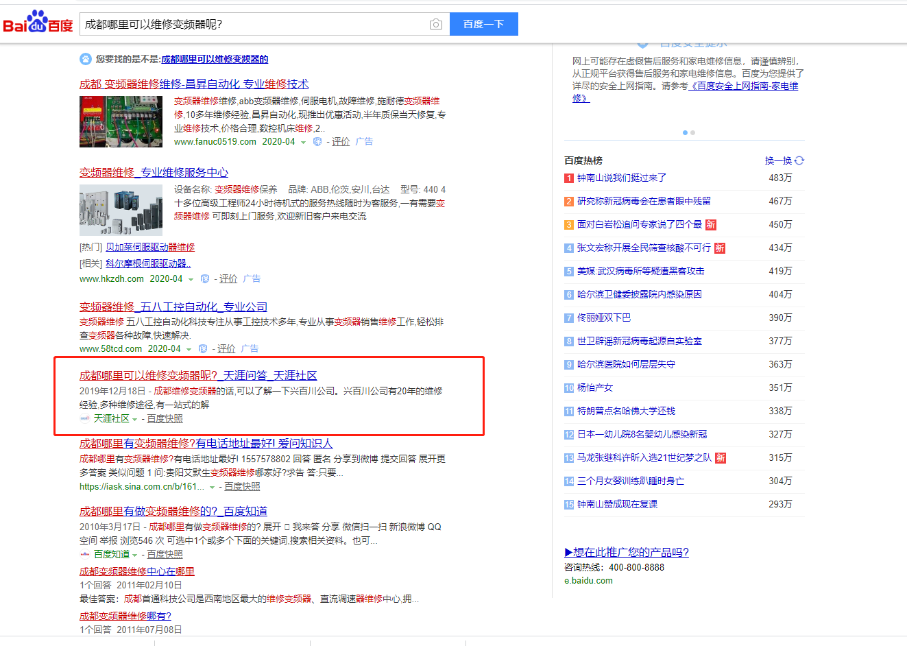The width and height of the screenshot is (907, 646).
Task: Focus the Baidu search input field
Action: [254, 24]
